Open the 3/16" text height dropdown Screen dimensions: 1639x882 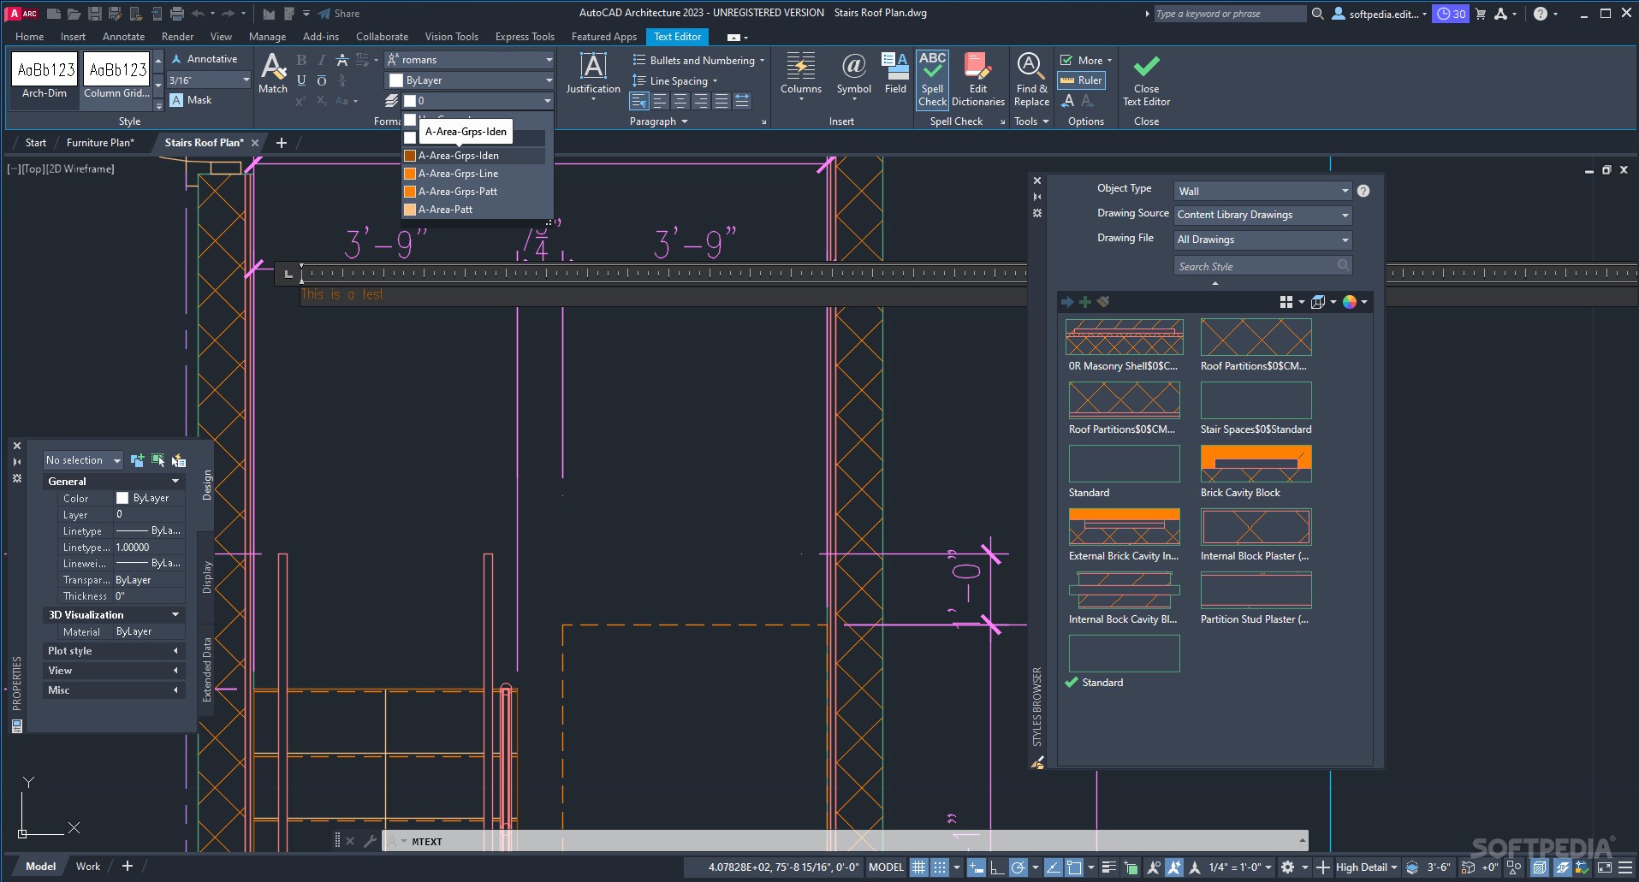pos(209,80)
